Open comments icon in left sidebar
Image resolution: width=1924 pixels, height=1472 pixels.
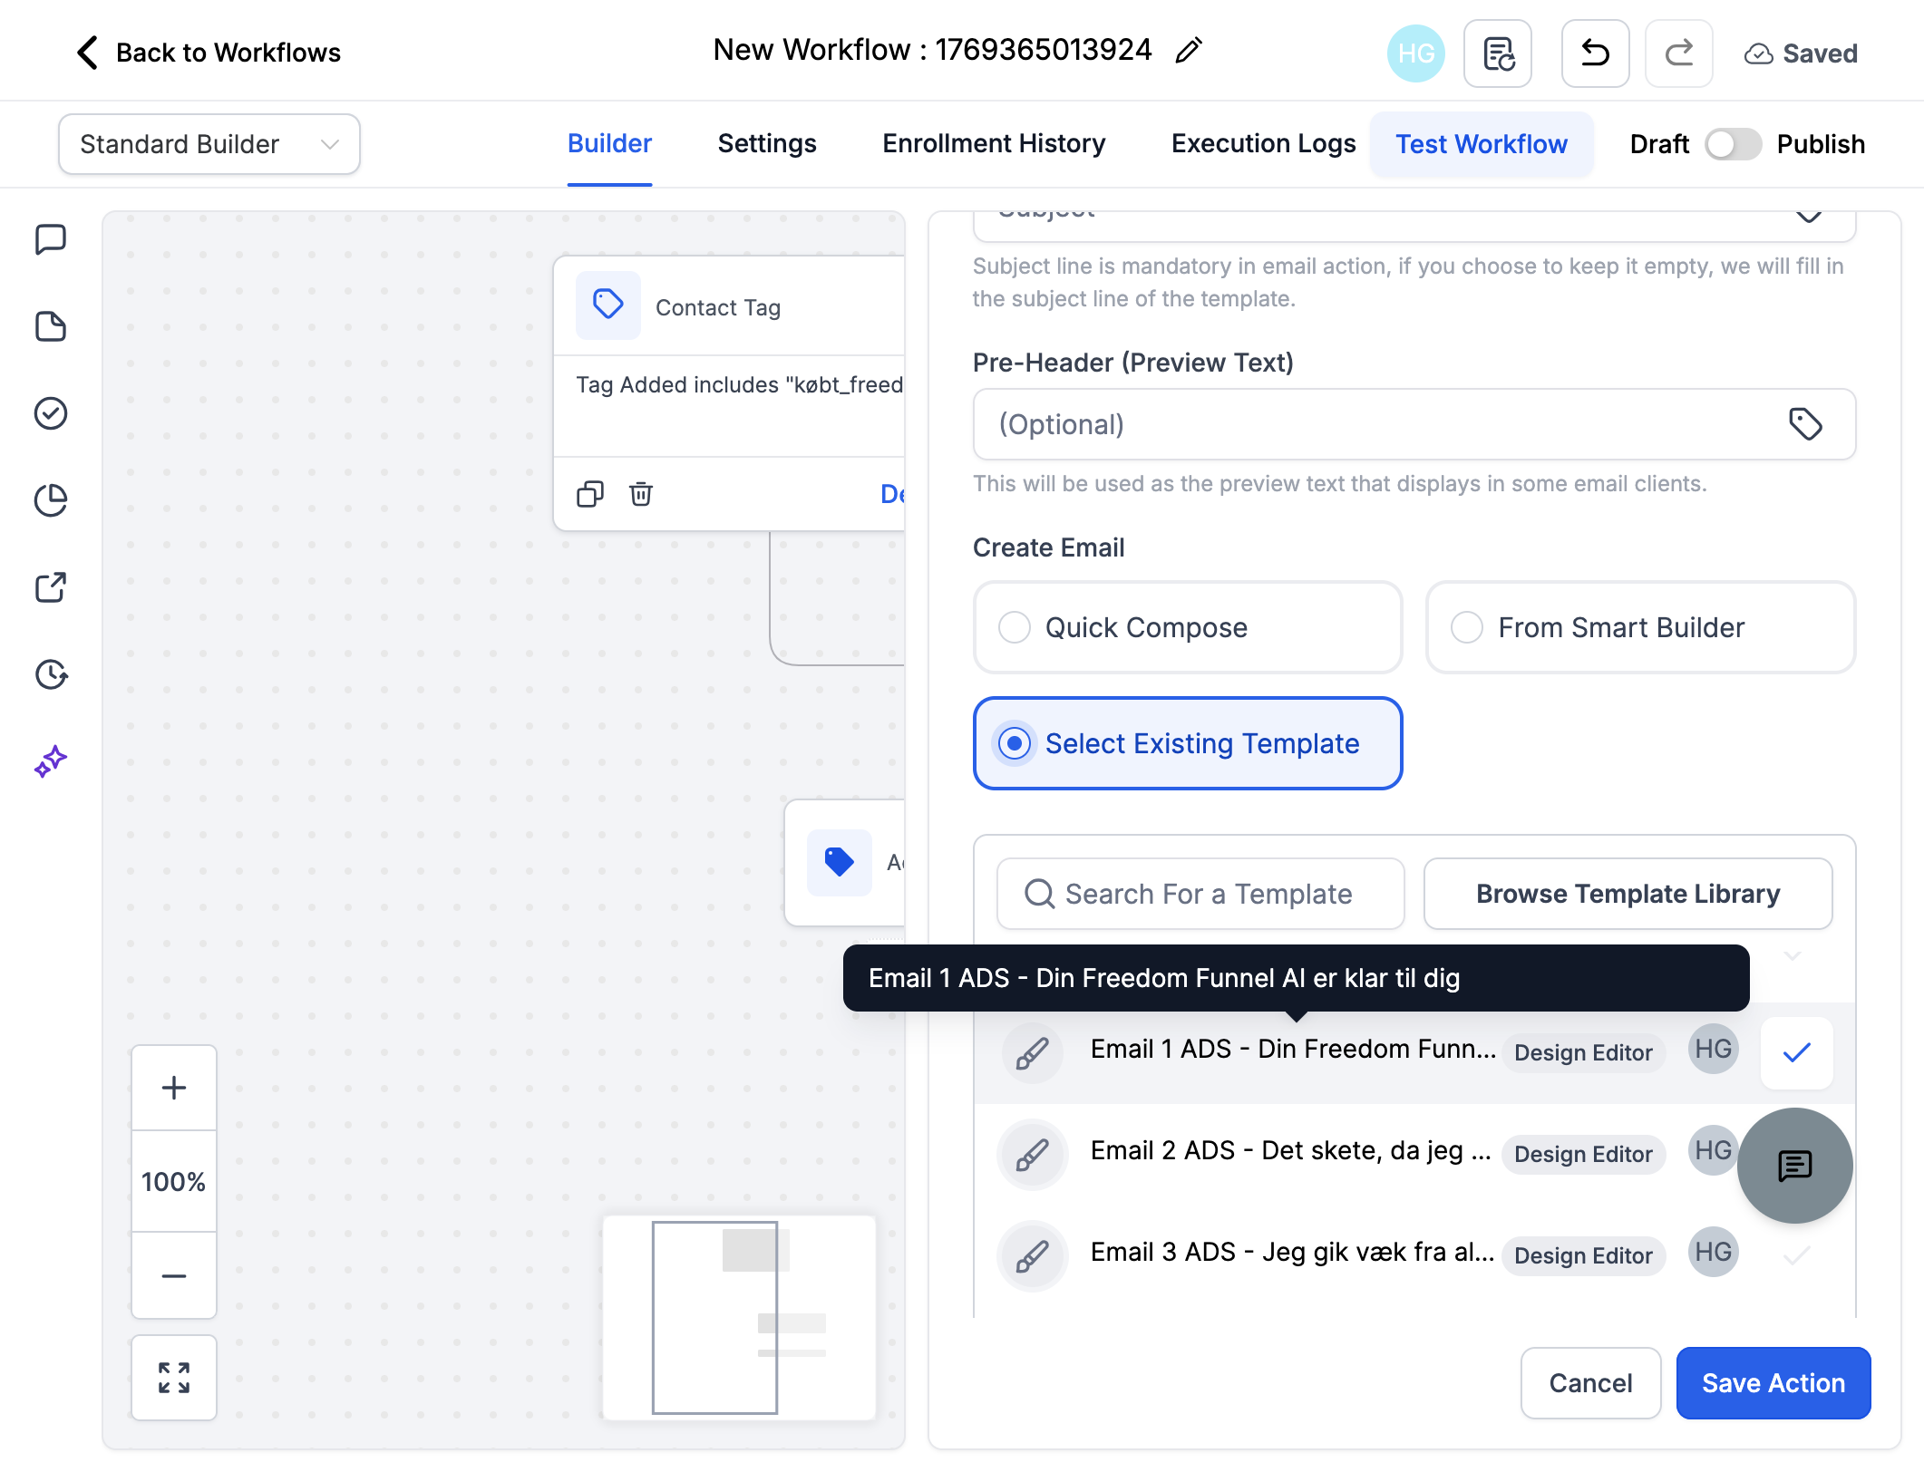pos(51,240)
